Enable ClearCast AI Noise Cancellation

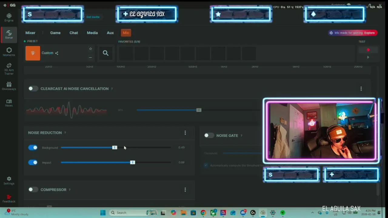pyautogui.click(x=33, y=88)
